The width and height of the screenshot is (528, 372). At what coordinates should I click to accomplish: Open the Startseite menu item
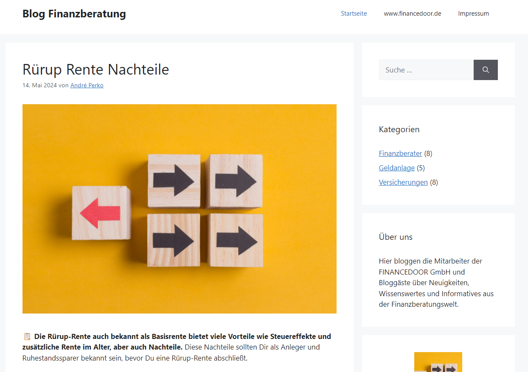point(354,14)
